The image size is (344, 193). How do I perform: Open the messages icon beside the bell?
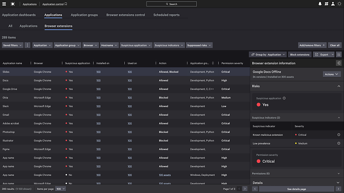coord(326,4)
